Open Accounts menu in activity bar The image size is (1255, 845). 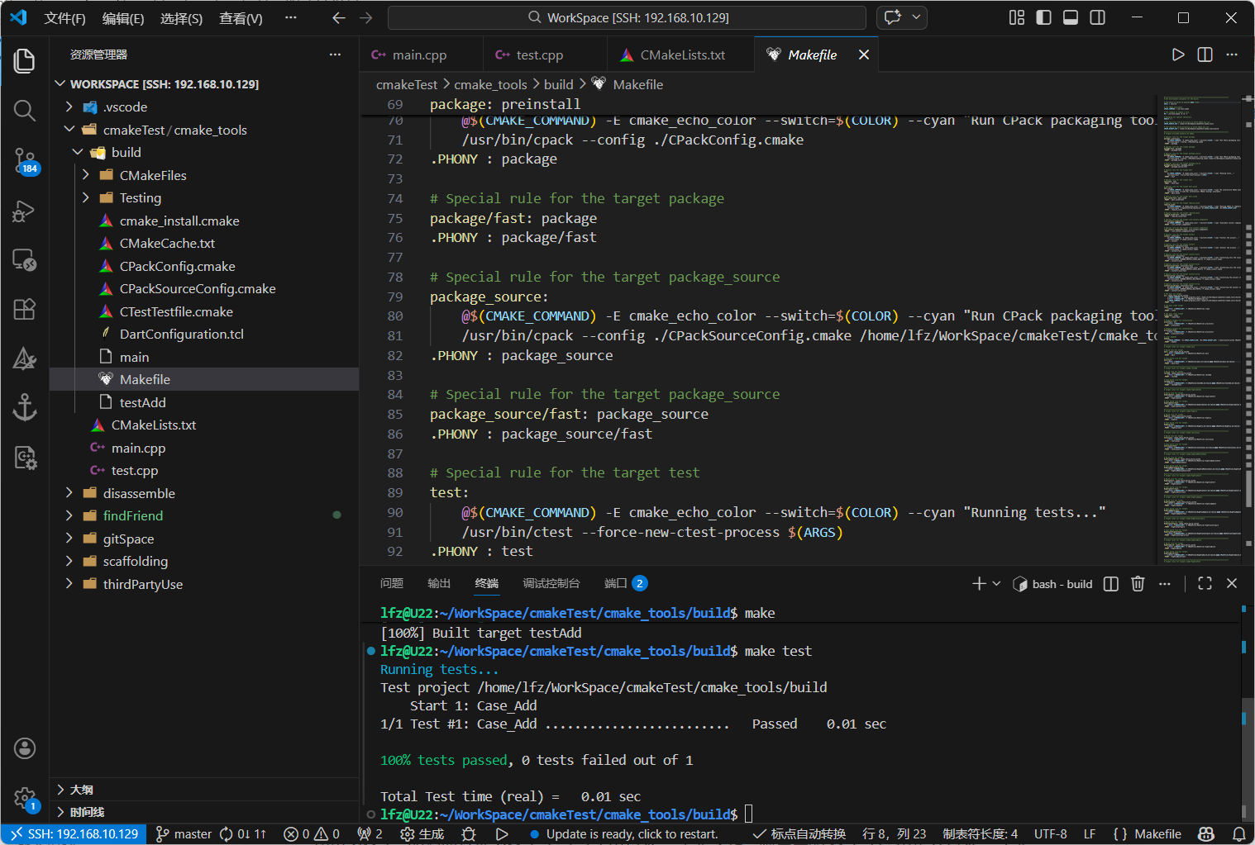click(25, 748)
